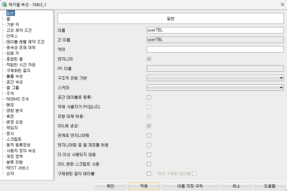The image size is (287, 191).
Task: Select 공간 속성 tree item
Action: coord(15,82)
